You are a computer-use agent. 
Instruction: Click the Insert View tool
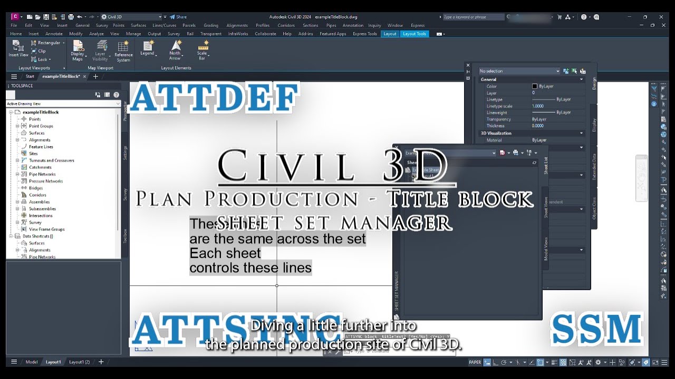click(18, 48)
